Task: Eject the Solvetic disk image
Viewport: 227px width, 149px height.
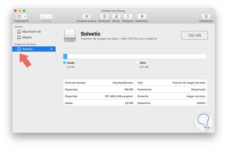Action: click(x=51, y=49)
